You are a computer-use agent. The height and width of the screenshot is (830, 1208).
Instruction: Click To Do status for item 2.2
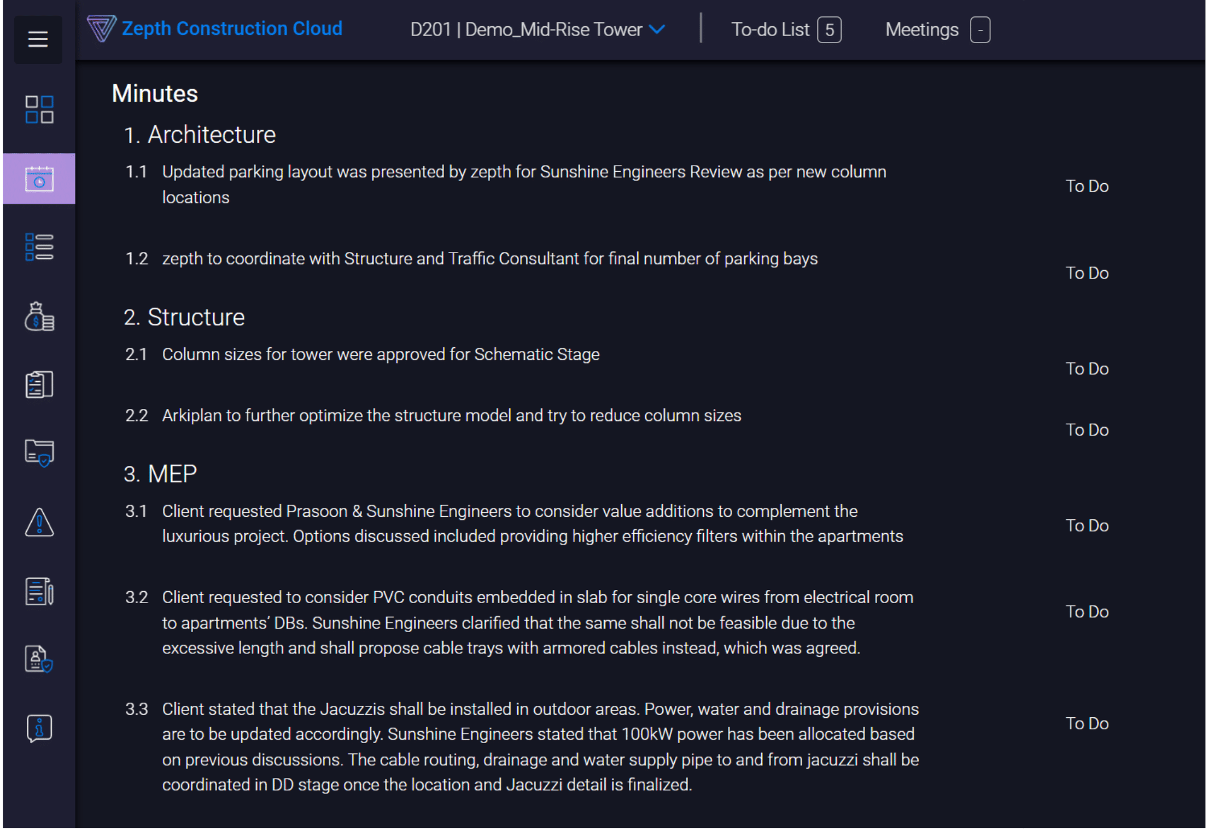(x=1087, y=430)
